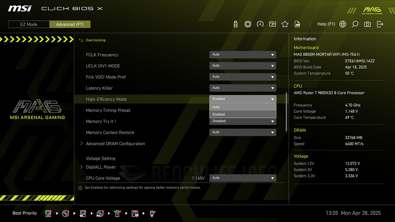Open the speedometer gauge icon
The height and width of the screenshot is (222, 395).
point(260,24)
